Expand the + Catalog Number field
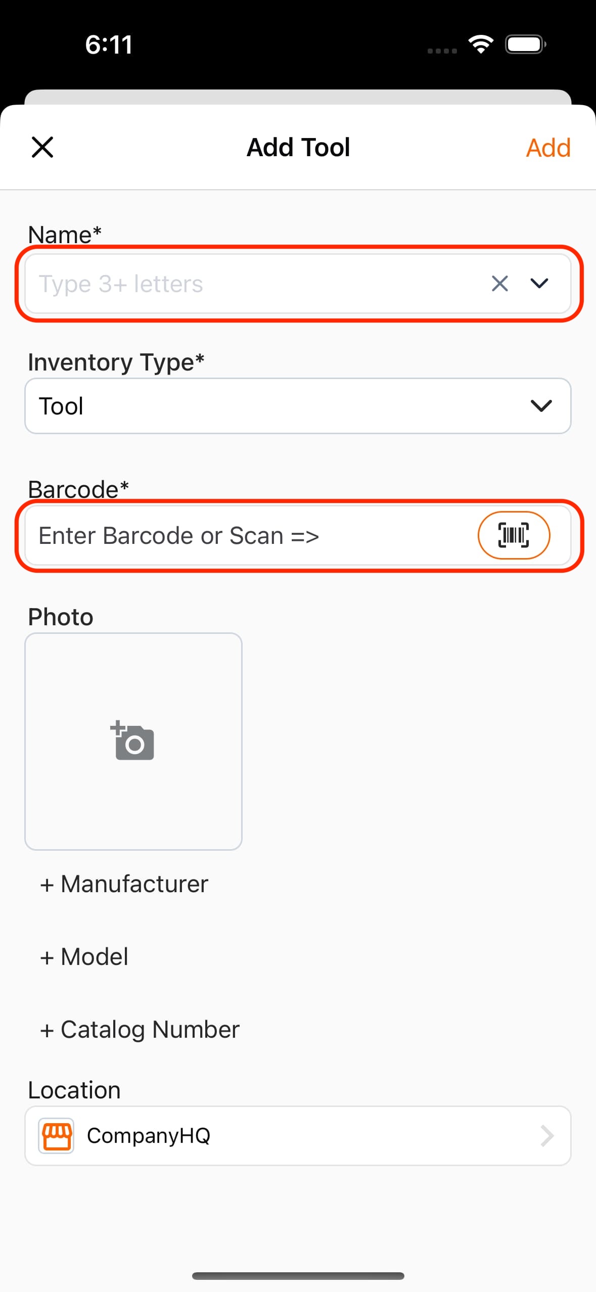Viewport: 596px width, 1292px height. (140, 1030)
